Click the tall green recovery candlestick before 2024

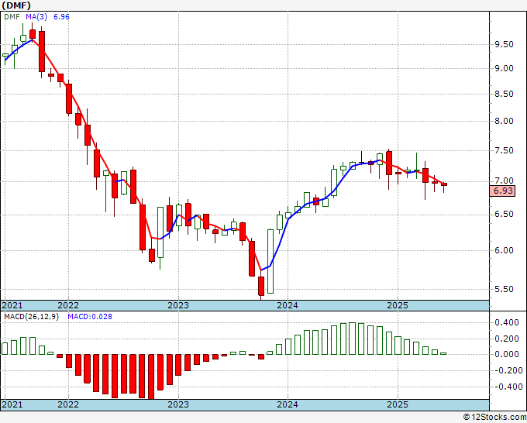click(x=270, y=261)
